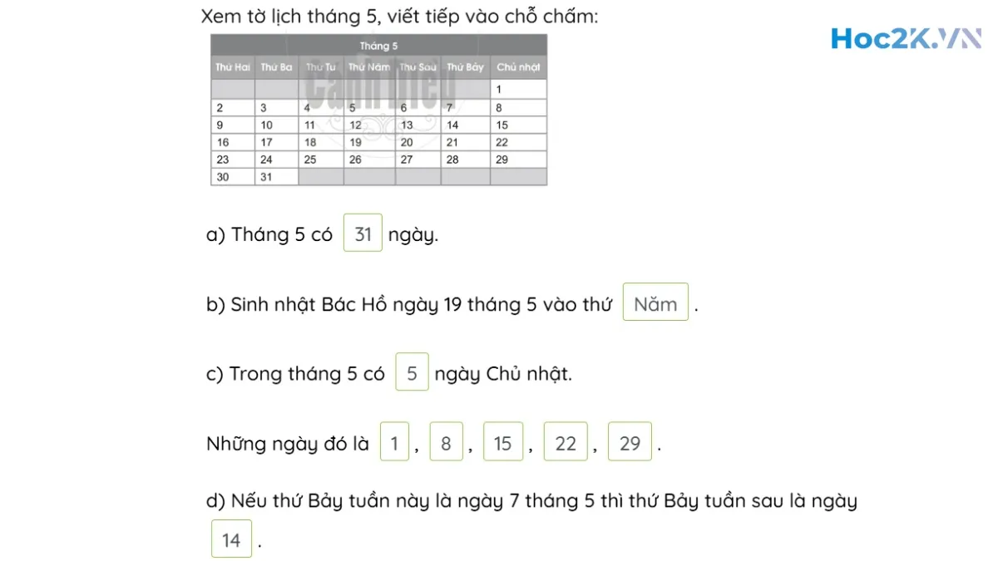This screenshot has height=561, width=998.
Task: Click day 30 in the calendar
Action: pos(223,177)
